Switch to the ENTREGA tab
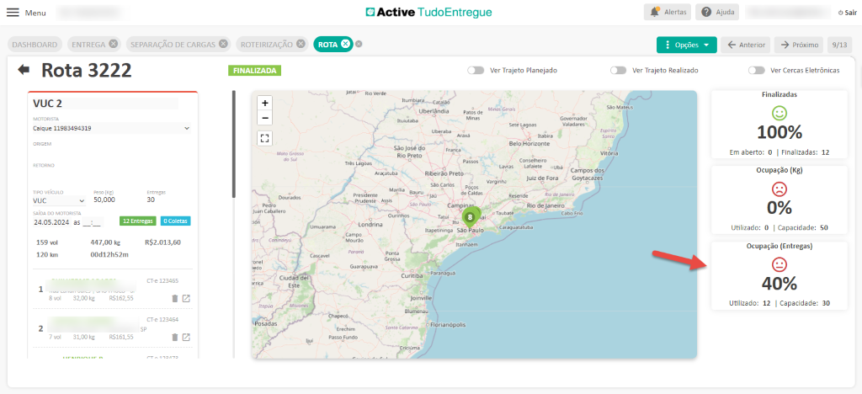Viewport: 862px width, 394px height. tap(88, 45)
